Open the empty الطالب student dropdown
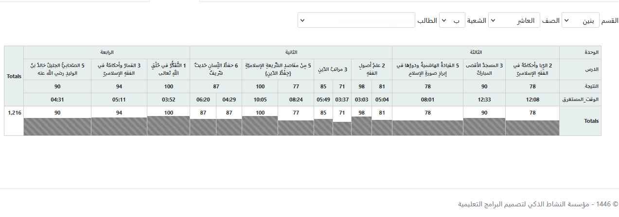619x217 pixels. coord(356,20)
